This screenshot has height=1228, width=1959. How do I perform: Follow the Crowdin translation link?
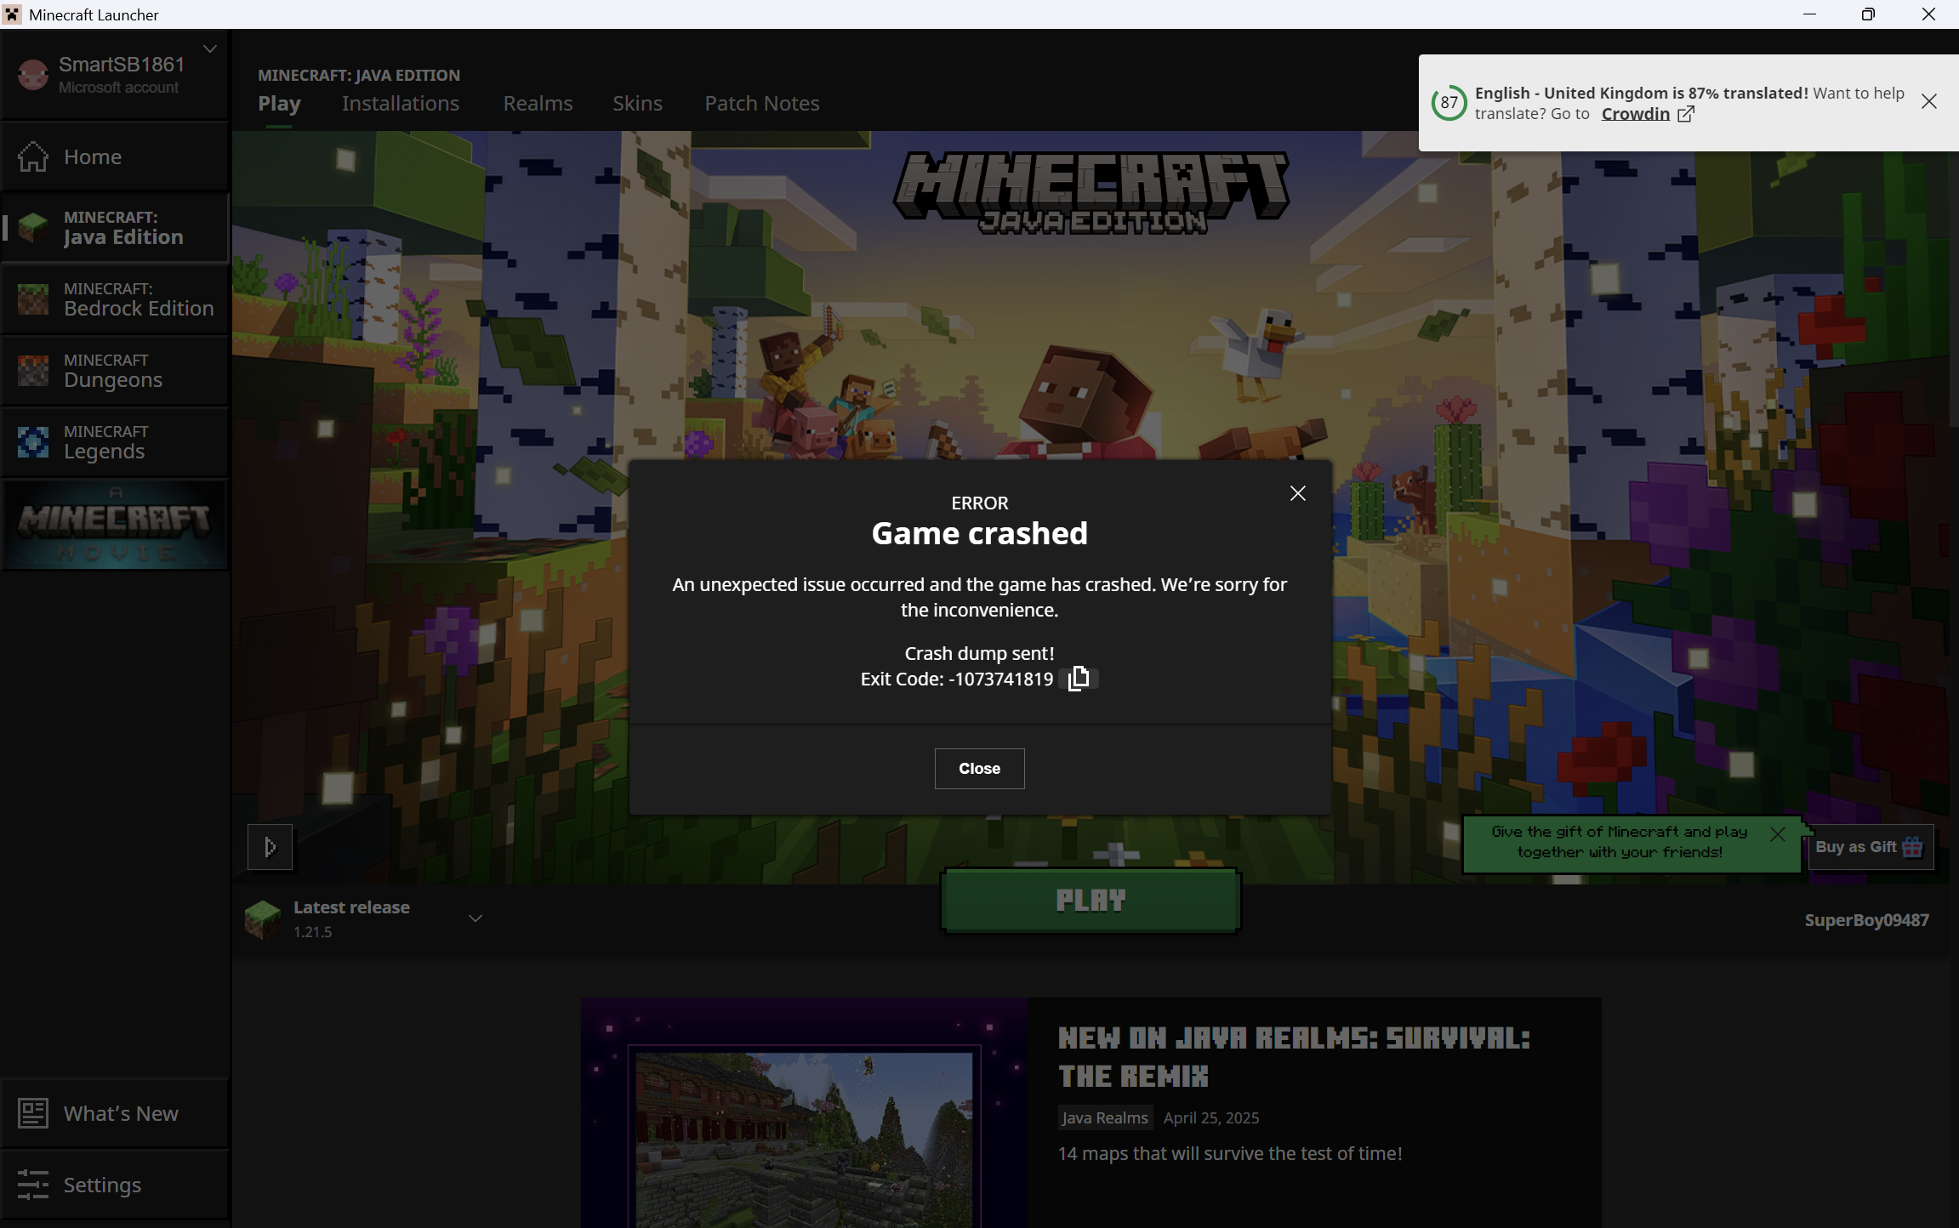tap(1636, 114)
